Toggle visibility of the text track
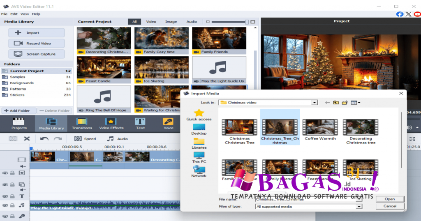Screen dimensions: 421x221 pyautogui.click(x=5, y=196)
